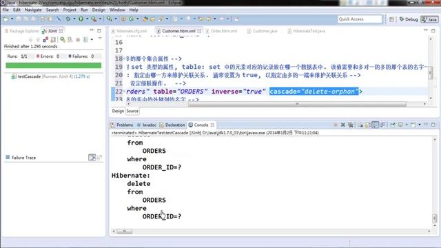The width and height of the screenshot is (441, 248).
Task: Open New Java Class dropdown arrow
Action: 138,19
